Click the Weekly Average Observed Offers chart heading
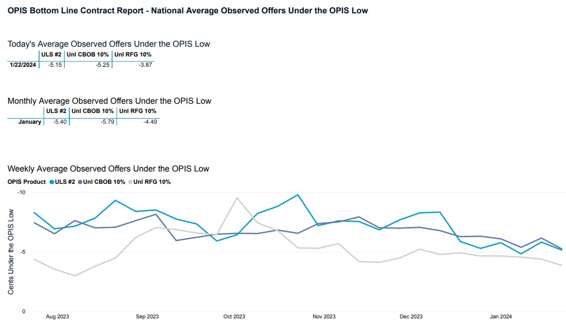Image resolution: width=566 pixels, height=324 pixels. tap(108, 168)
